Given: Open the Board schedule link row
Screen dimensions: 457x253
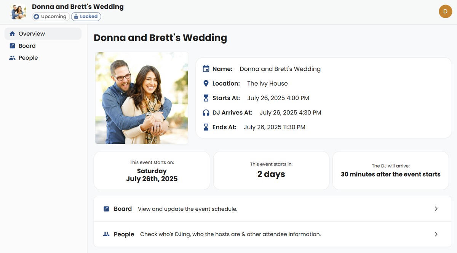Looking at the screenshot, I should 273,209.
